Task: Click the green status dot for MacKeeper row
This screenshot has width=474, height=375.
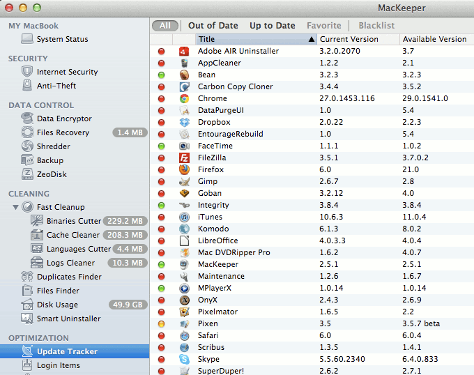Action: (x=162, y=264)
